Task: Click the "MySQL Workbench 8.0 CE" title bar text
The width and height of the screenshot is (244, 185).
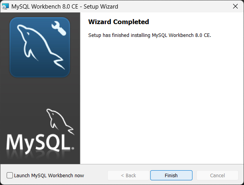Action: pos(45,7)
